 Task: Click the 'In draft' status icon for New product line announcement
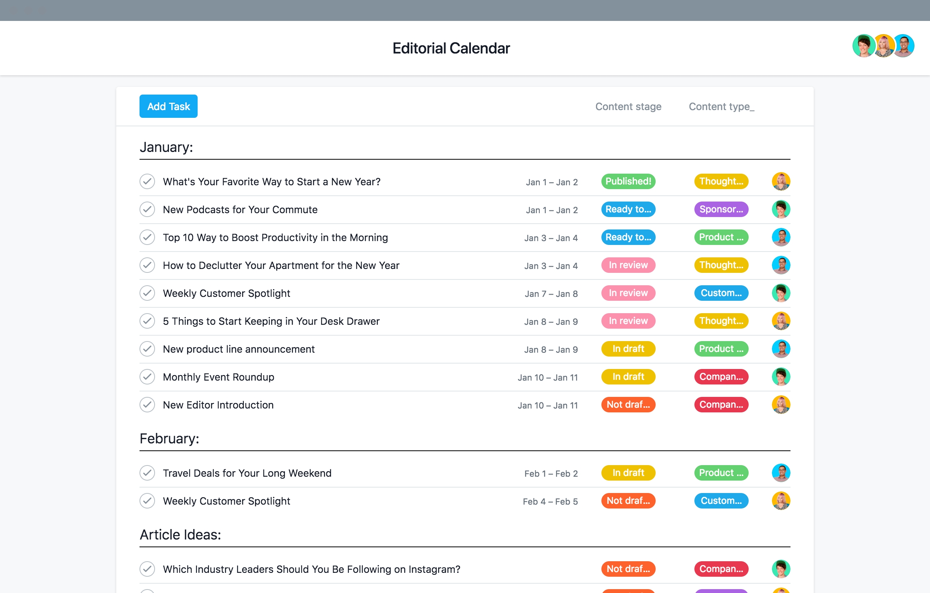(x=628, y=348)
